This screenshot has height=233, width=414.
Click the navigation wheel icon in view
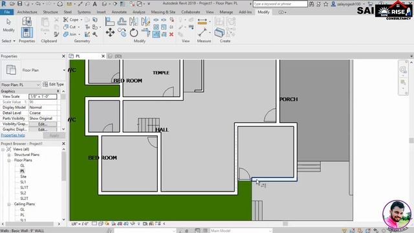(403, 69)
